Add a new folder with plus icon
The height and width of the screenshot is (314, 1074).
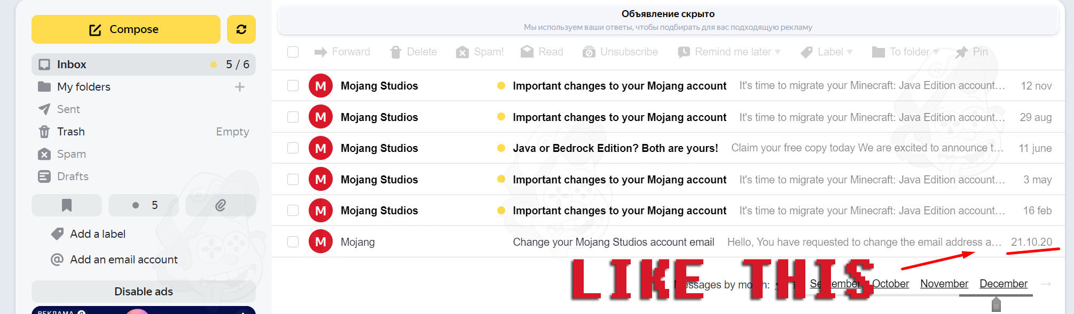click(x=240, y=87)
